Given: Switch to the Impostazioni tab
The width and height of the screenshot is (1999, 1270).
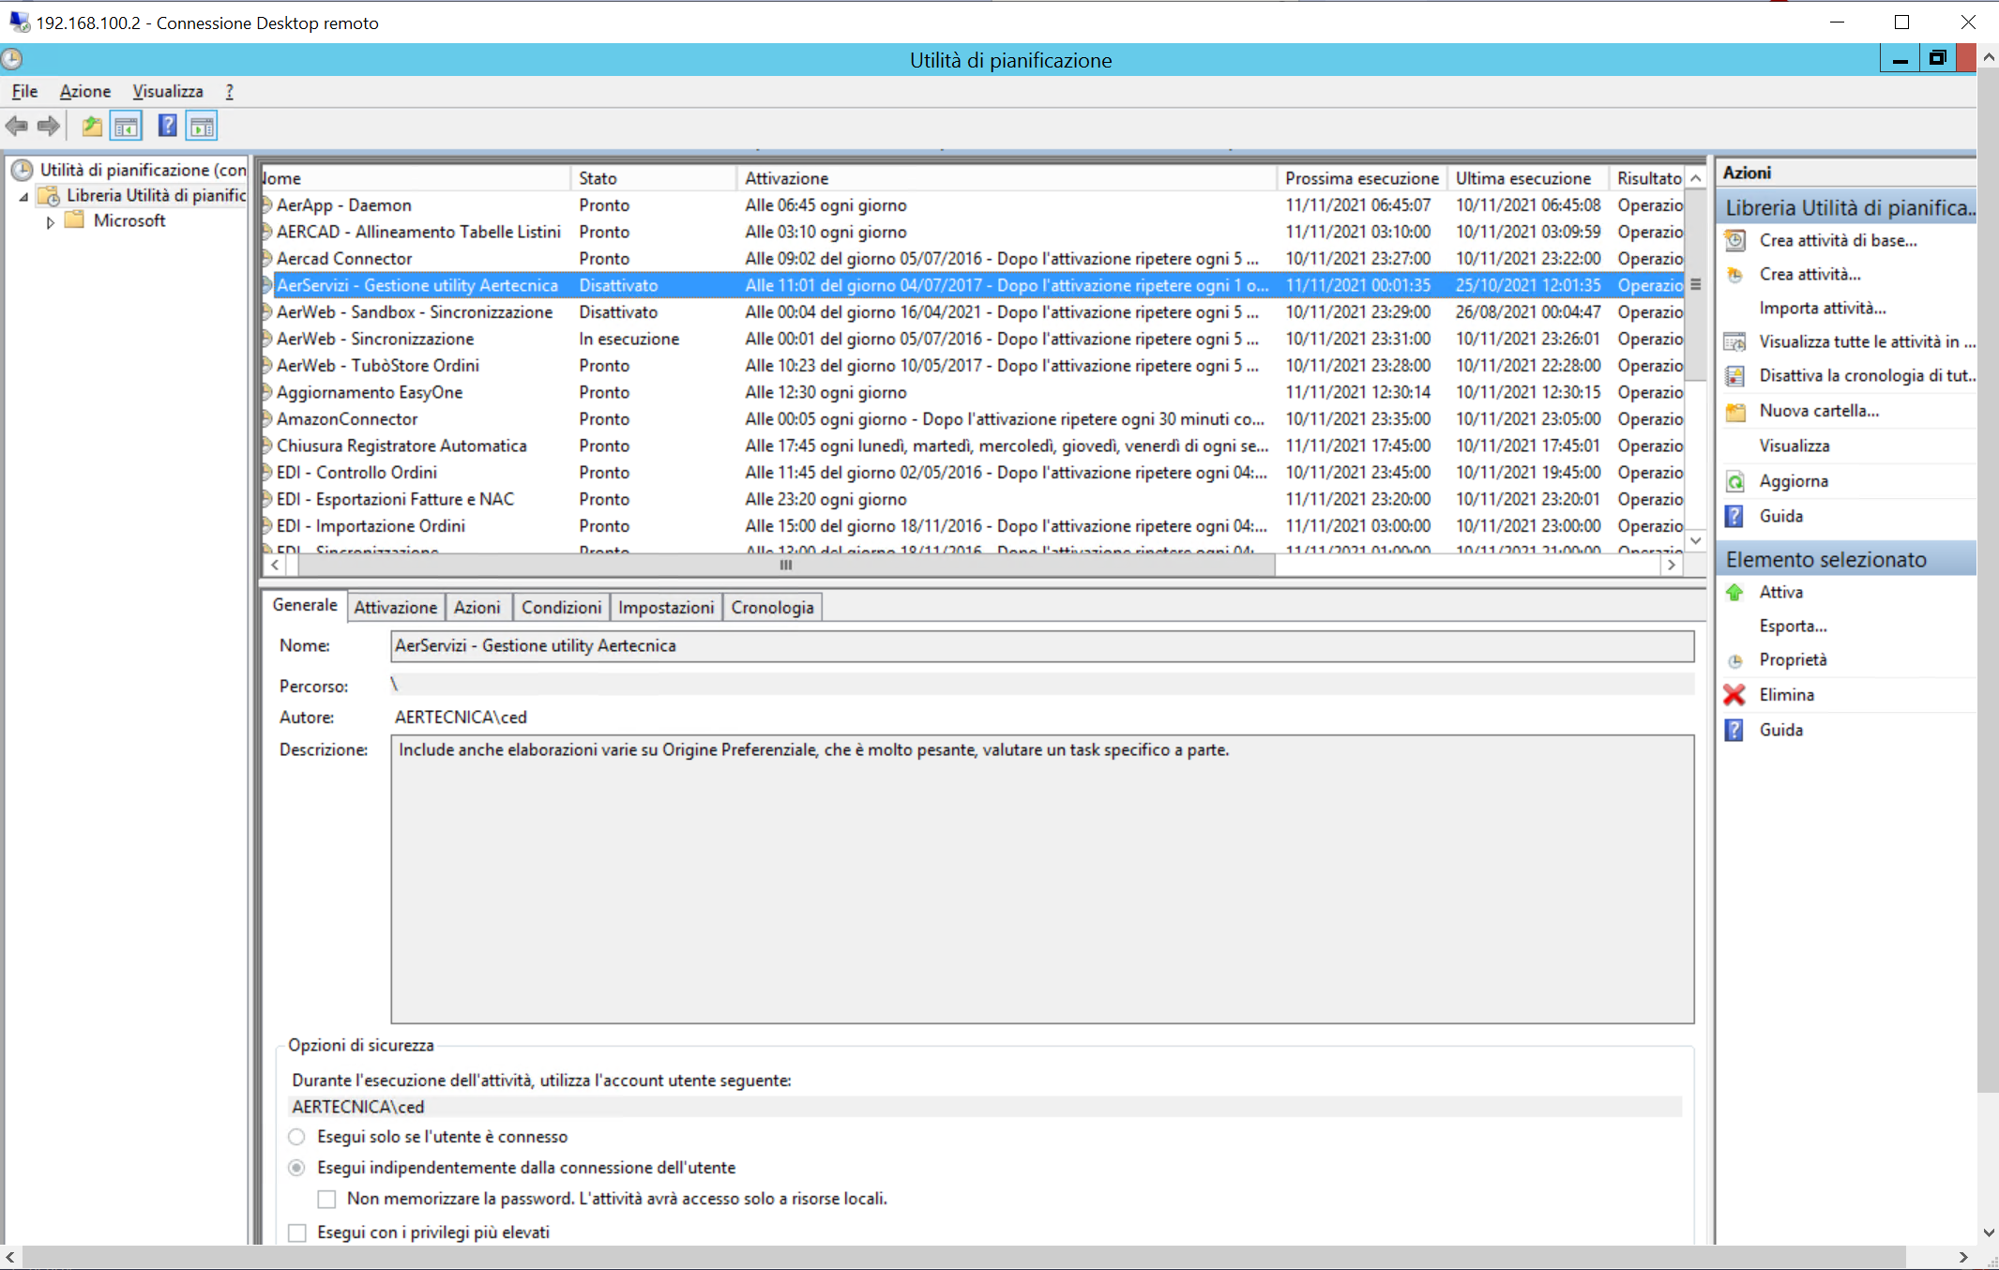Looking at the screenshot, I should (x=666, y=608).
